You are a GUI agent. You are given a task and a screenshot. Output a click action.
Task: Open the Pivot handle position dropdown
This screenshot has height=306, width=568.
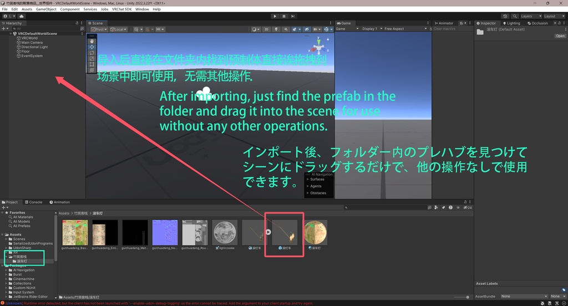coord(99,29)
